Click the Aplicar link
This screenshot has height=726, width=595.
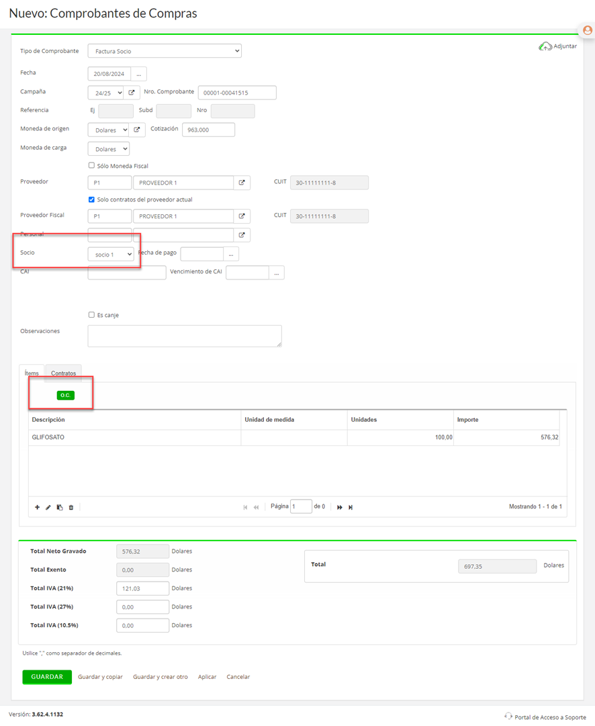[x=207, y=677]
